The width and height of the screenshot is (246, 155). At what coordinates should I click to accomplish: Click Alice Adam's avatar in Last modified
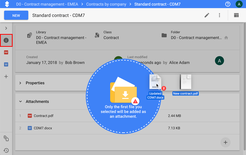[x=219, y=61]
